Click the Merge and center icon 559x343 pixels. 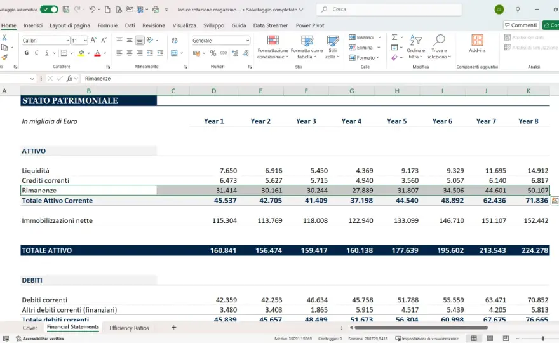(x=174, y=53)
